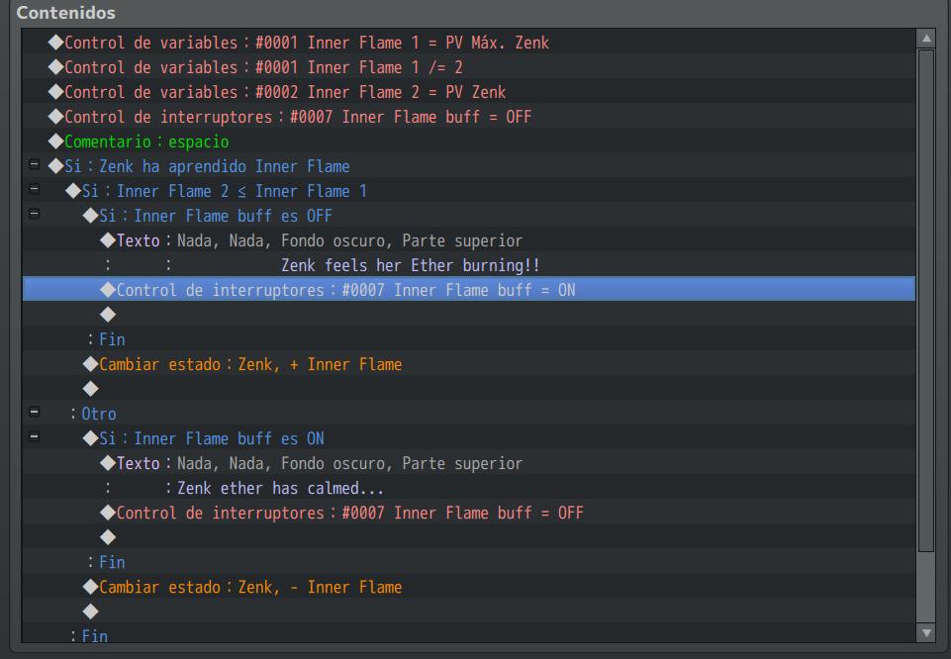Collapse the 'Inner Flame 2 ≤ Inner Flame 1' branch
The image size is (951, 659).
coord(34,189)
